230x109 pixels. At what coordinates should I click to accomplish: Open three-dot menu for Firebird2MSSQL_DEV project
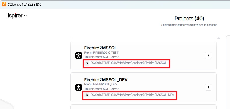(208, 87)
